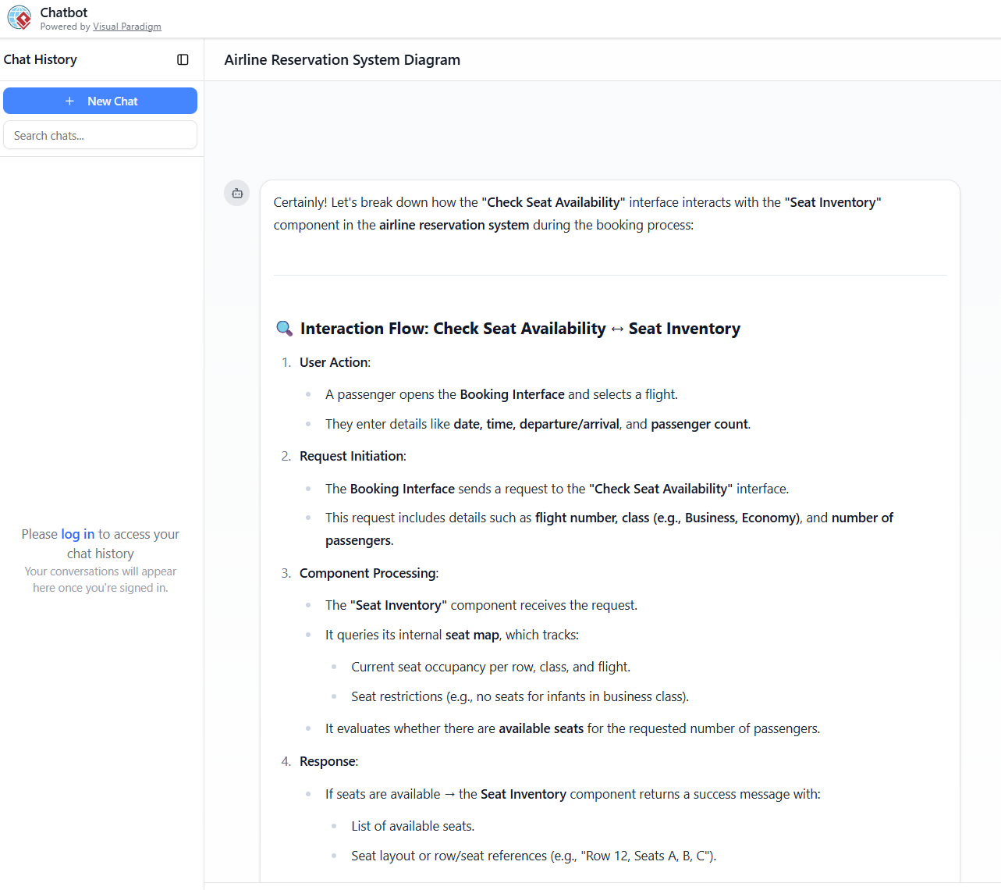Screen dimensions: 1001x890
Task: Click the plus icon in New Chat
Action: click(69, 101)
